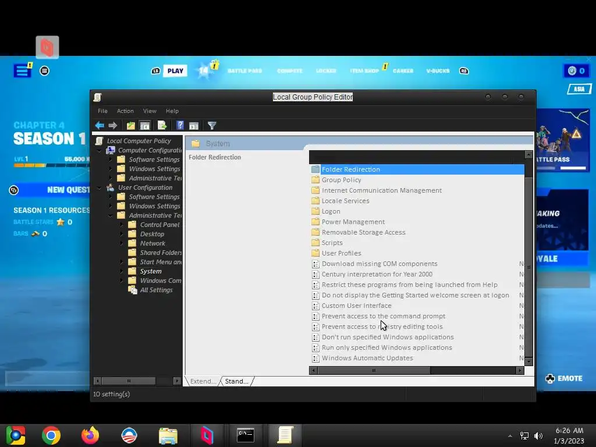
Task: Expand Software Settings under Computer Configuration
Action: [x=111, y=159]
